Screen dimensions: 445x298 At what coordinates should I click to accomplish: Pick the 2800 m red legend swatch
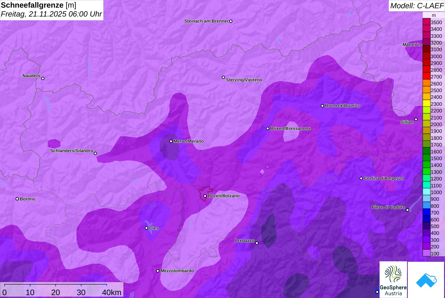click(426, 70)
